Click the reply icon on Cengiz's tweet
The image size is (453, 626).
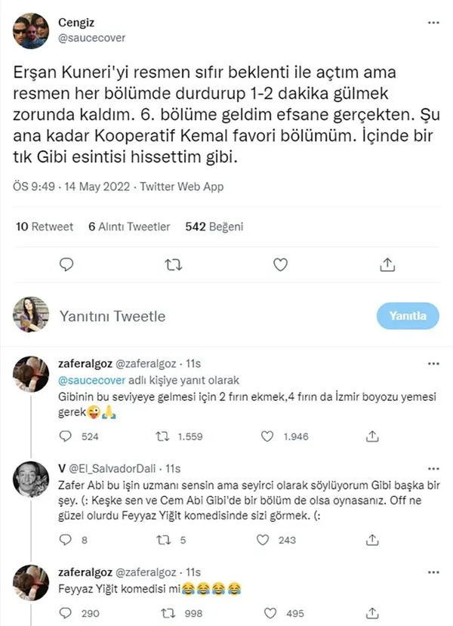[67, 264]
